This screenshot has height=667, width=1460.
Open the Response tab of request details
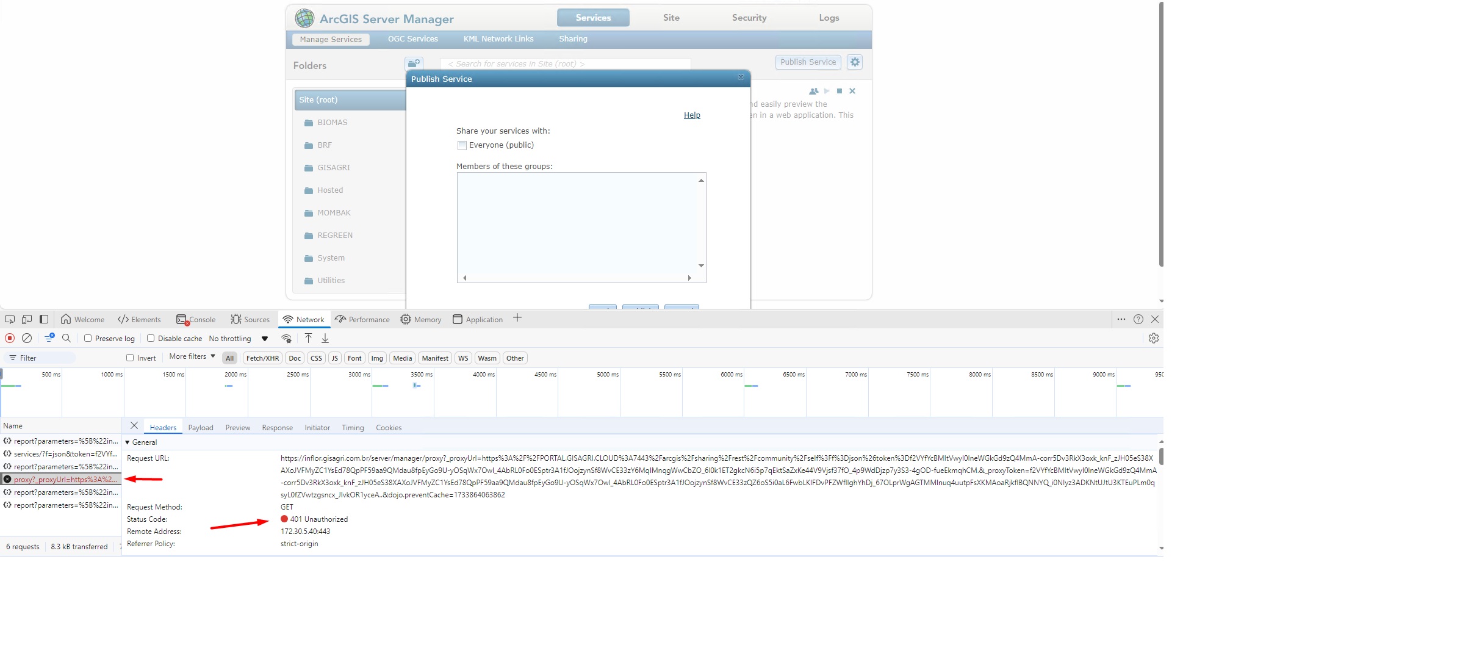(278, 428)
